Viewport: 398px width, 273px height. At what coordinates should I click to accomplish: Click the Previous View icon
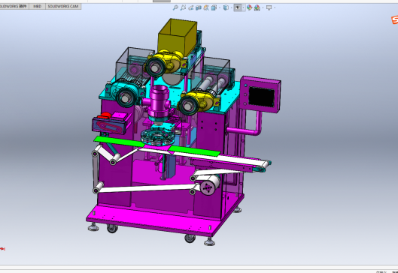[x=190, y=7]
